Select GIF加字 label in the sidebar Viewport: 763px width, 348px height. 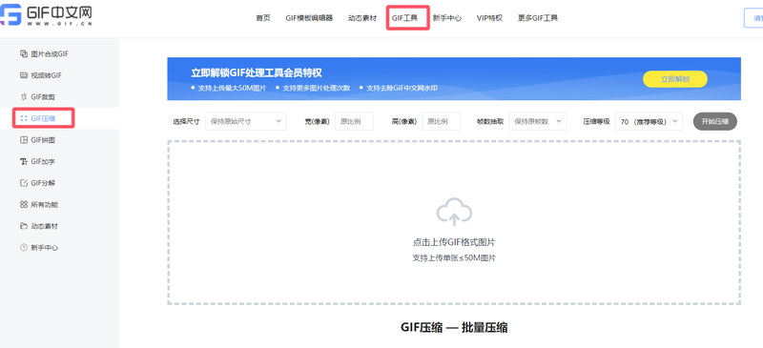click(43, 161)
